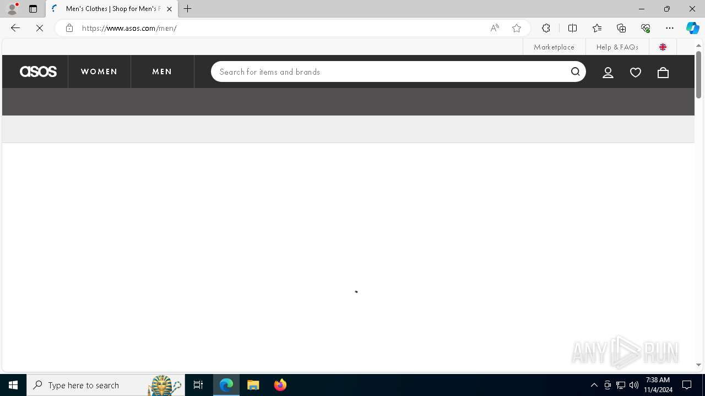Open the ASOS logo home link
This screenshot has width=705, height=396.
coord(38,71)
